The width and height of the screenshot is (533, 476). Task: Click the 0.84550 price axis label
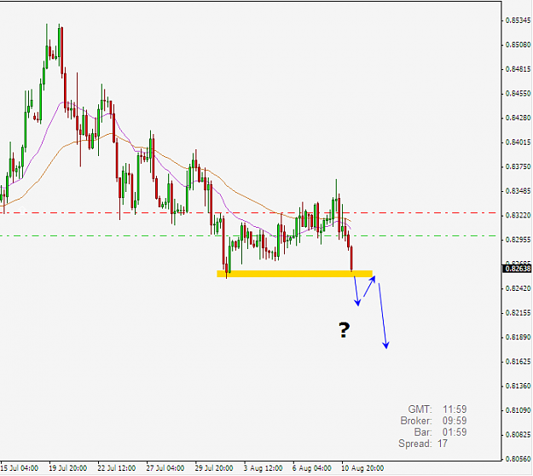click(x=518, y=94)
